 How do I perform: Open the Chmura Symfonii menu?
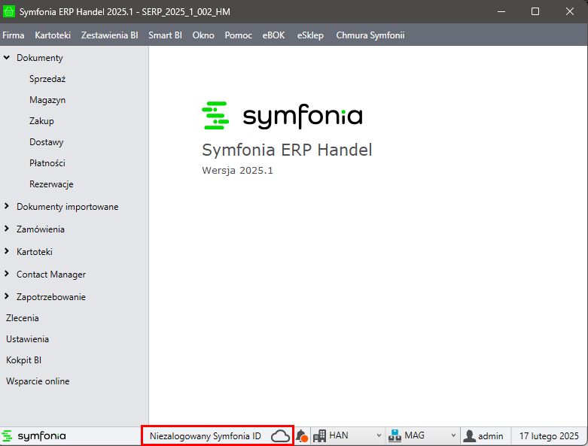[370, 35]
